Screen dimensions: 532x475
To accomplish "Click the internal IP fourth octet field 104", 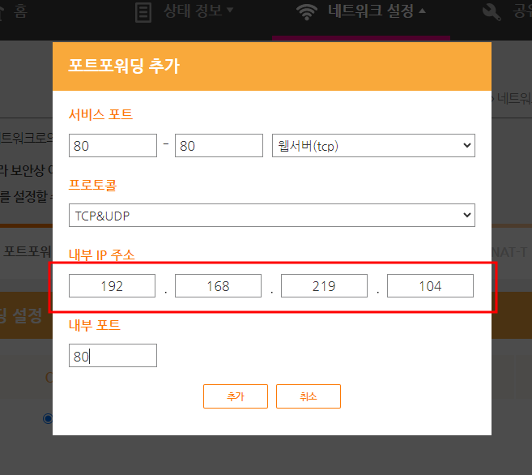I will pos(430,286).
